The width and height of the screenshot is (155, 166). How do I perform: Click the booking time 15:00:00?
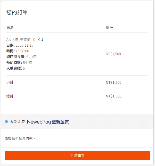point(22,51)
